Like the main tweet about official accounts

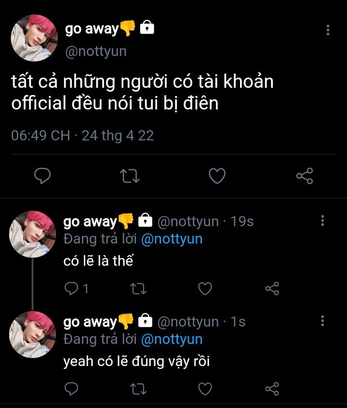(217, 176)
